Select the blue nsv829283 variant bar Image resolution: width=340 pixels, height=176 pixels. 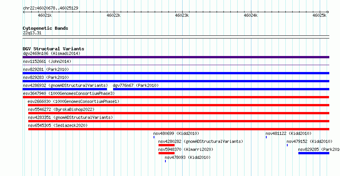tap(176, 81)
